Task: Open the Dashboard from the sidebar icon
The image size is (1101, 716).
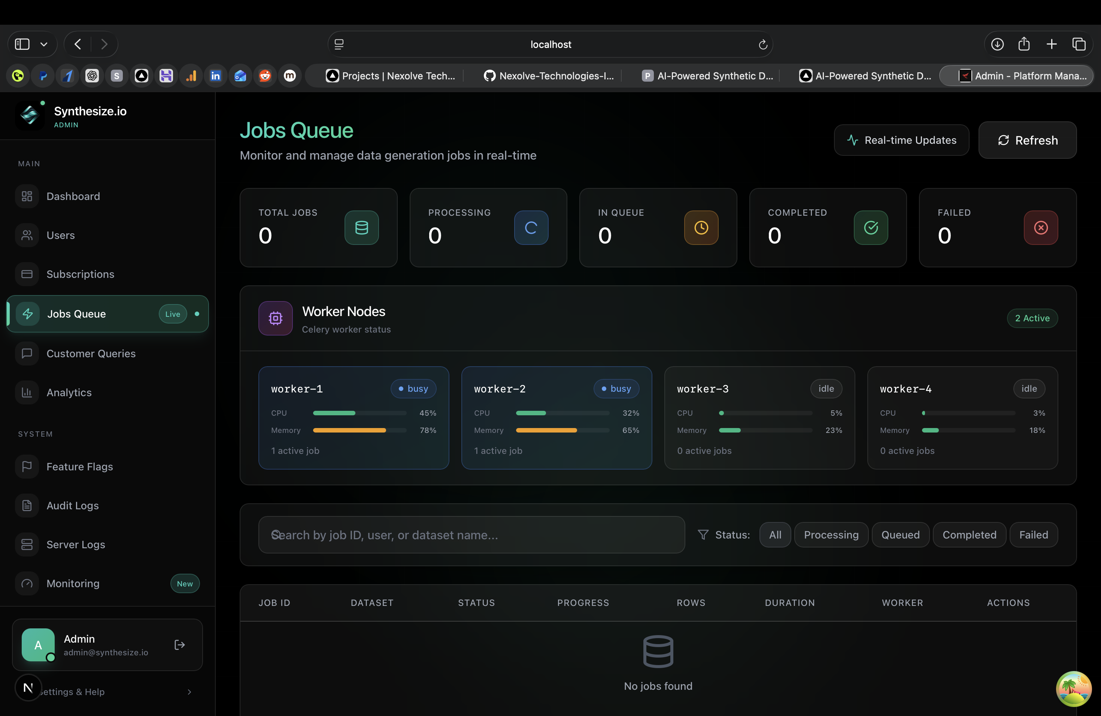Action: (x=26, y=196)
